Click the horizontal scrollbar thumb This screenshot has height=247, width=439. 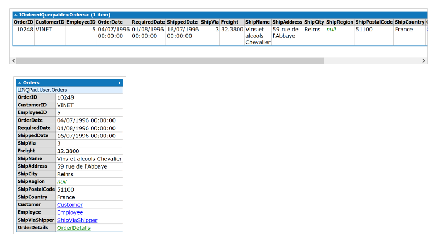tap(170, 60)
